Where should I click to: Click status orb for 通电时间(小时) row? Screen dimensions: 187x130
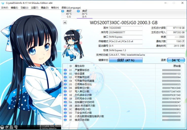[x=65, y=109]
